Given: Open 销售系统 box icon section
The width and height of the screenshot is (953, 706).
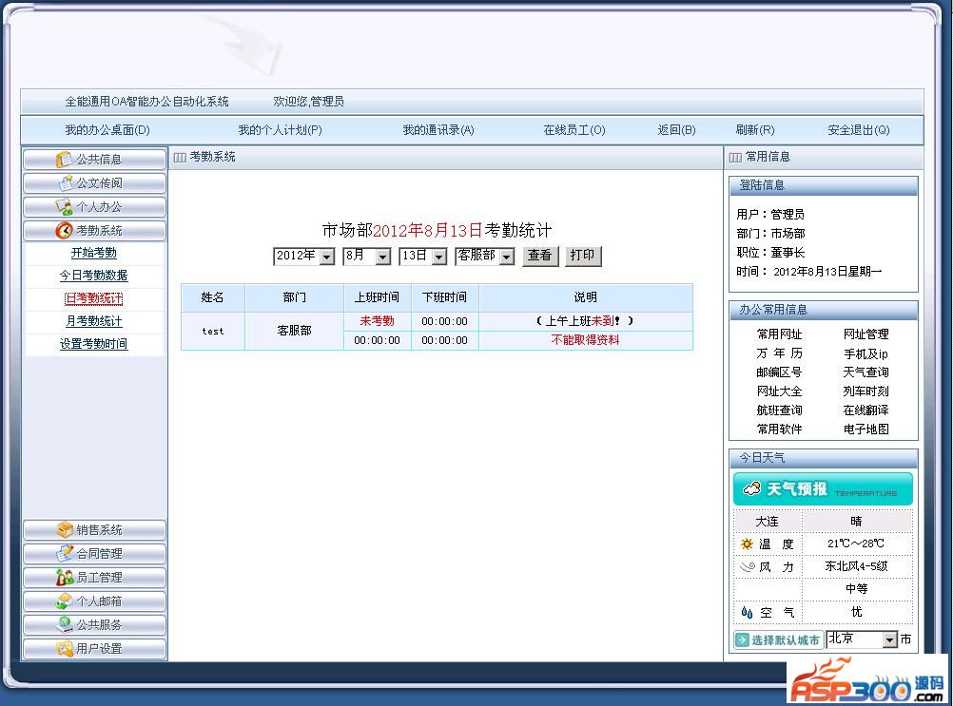Looking at the screenshot, I should coord(94,530).
